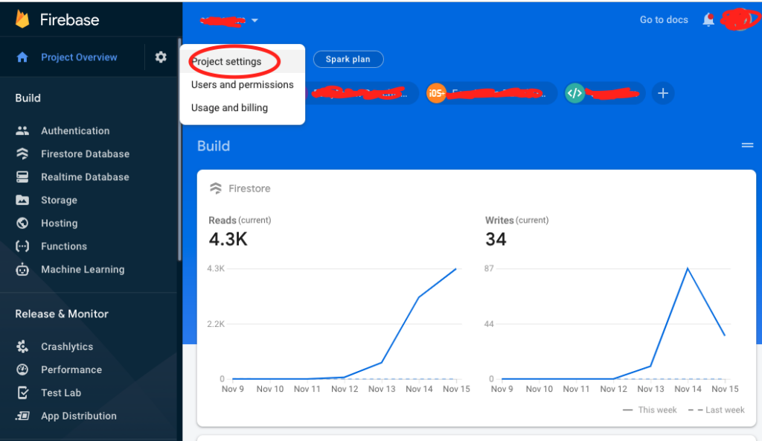The width and height of the screenshot is (762, 441).
Task: Open the Hosting panel
Action: 59,223
